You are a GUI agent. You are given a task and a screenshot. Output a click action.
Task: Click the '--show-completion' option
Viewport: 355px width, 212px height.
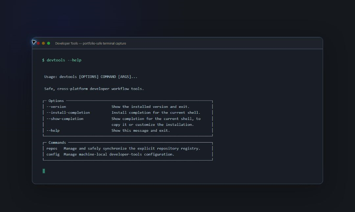pos(65,119)
